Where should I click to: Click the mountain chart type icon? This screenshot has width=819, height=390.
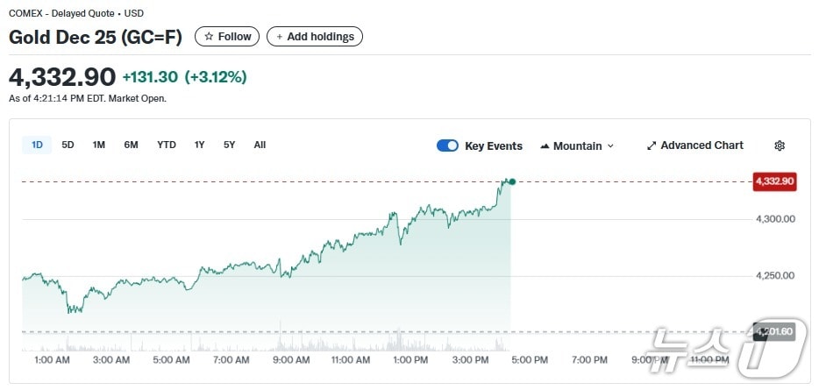pos(545,146)
